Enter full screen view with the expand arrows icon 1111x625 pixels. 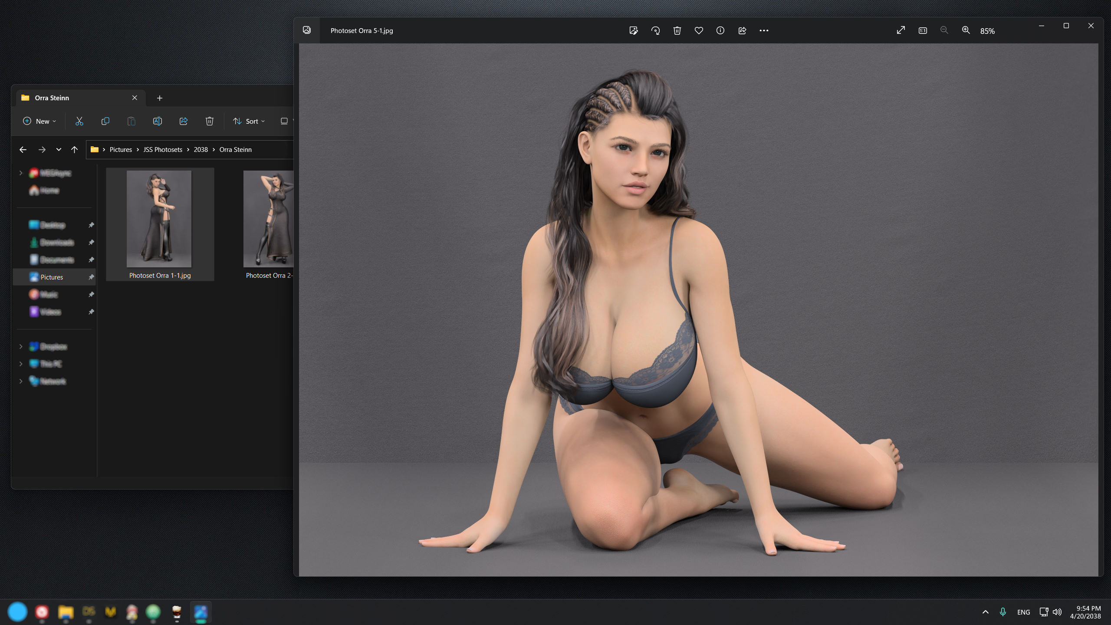[x=901, y=30]
